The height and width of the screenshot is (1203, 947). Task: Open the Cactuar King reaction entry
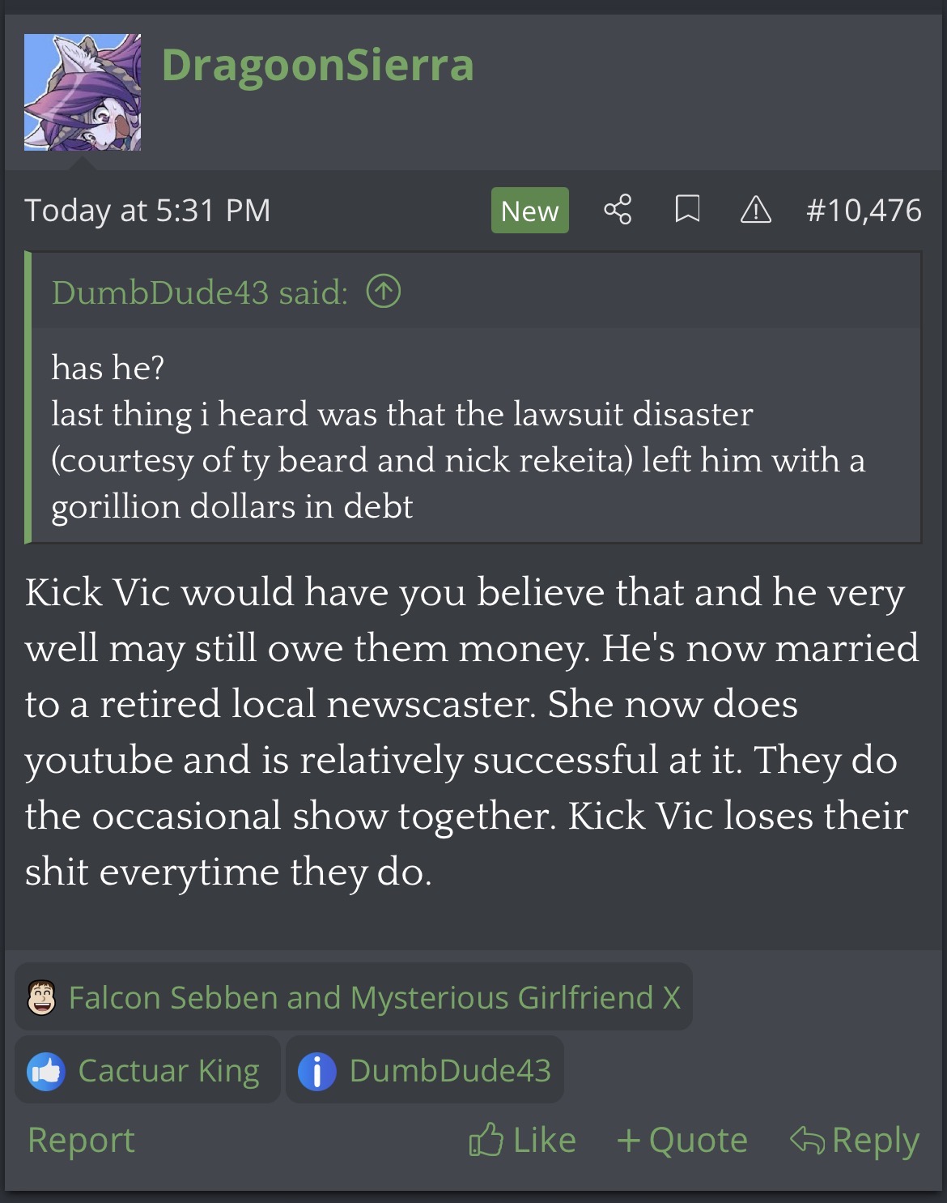[147, 1071]
